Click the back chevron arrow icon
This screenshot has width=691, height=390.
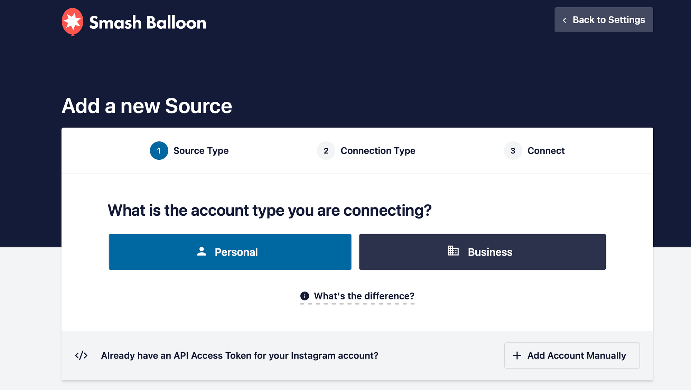pos(564,20)
